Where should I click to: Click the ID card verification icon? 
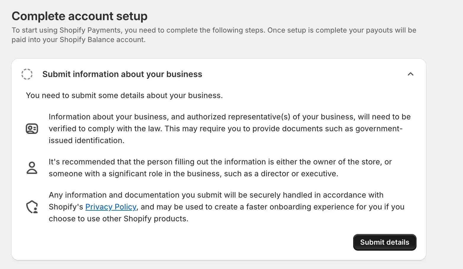(x=32, y=129)
